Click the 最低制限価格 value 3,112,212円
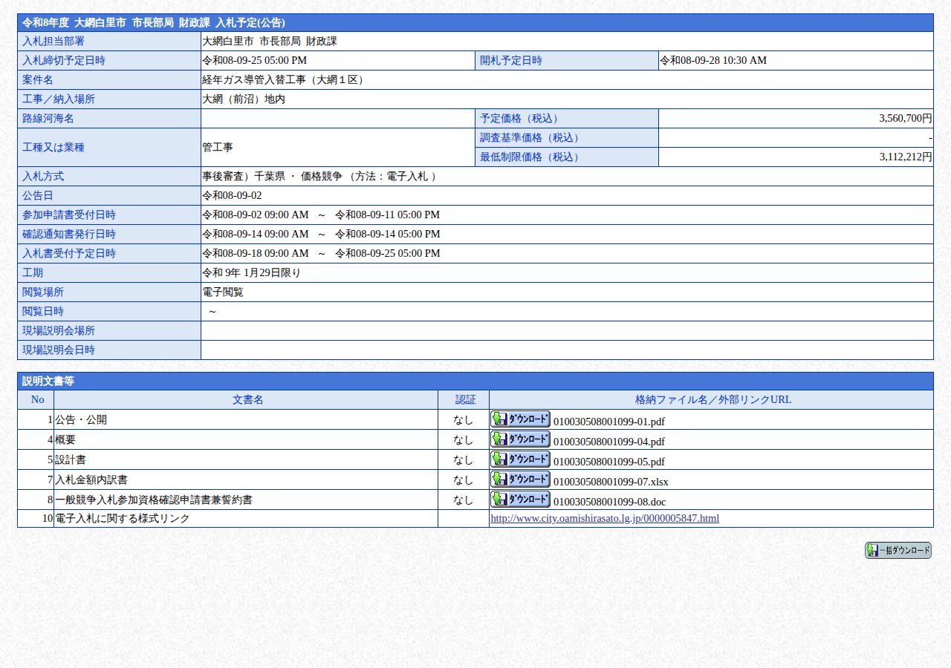The width and height of the screenshot is (951, 668). [x=905, y=157]
